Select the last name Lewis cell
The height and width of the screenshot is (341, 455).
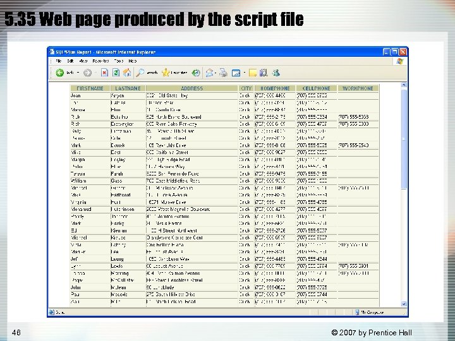tap(128, 266)
